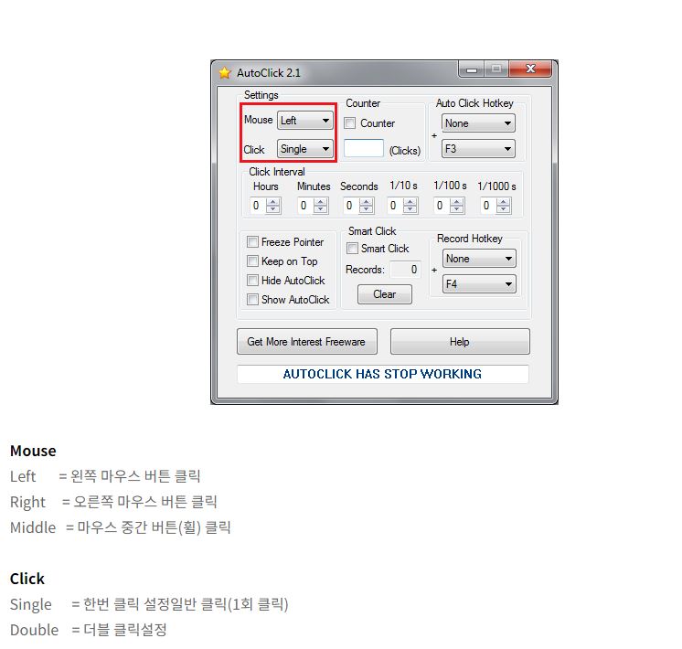Decrease the Hours interval stepper
This screenshot has width=682, height=649.
tap(273, 209)
